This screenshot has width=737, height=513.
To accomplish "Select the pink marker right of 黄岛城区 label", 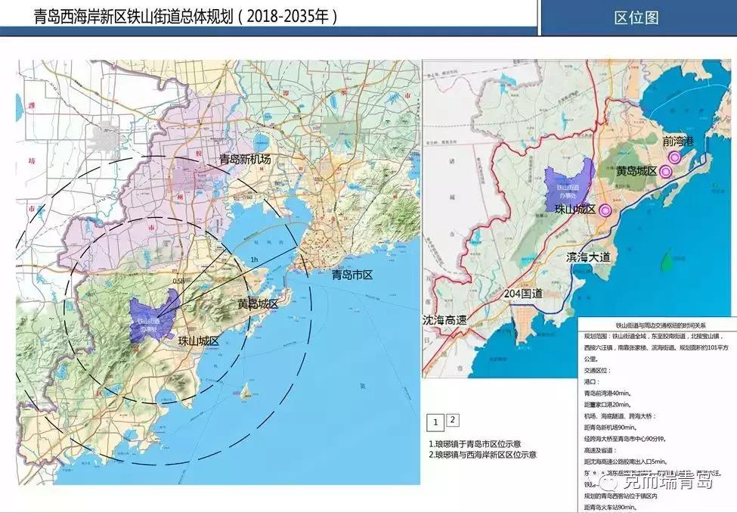I will [665, 173].
